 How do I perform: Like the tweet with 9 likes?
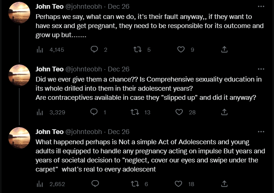click(x=181, y=50)
